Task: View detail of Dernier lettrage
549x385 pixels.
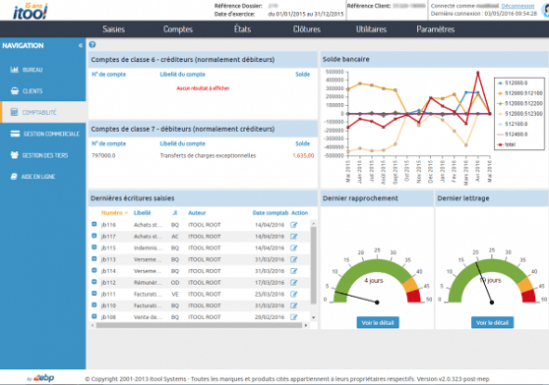Action: point(492,322)
